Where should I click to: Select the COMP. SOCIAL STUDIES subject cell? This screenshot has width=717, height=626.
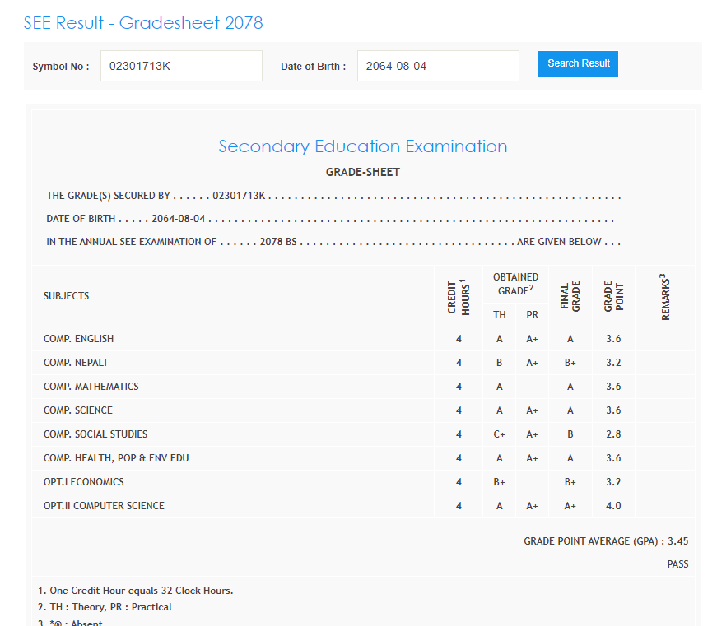click(x=95, y=434)
